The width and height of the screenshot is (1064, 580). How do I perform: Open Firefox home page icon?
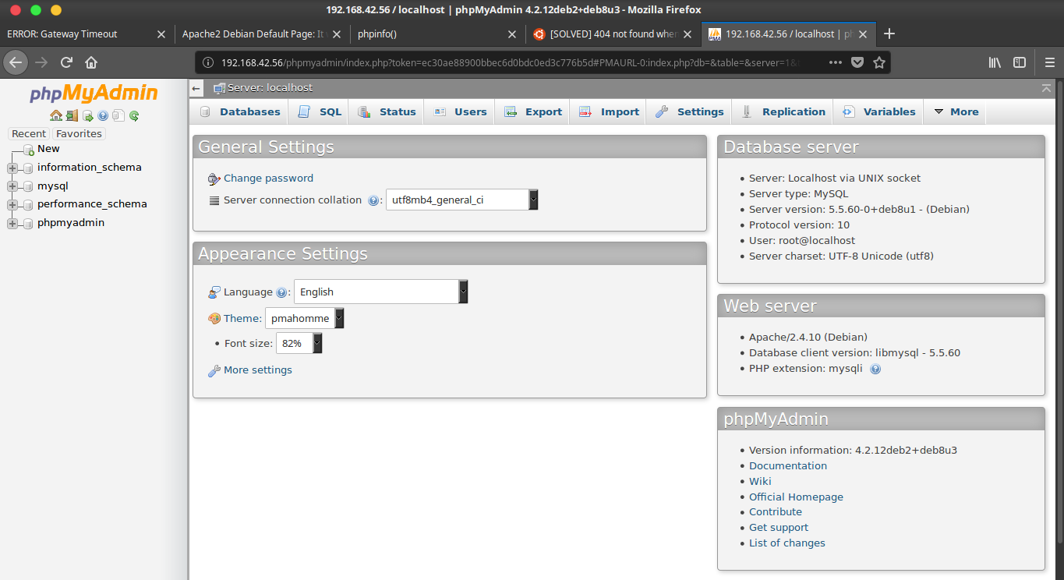coord(91,62)
